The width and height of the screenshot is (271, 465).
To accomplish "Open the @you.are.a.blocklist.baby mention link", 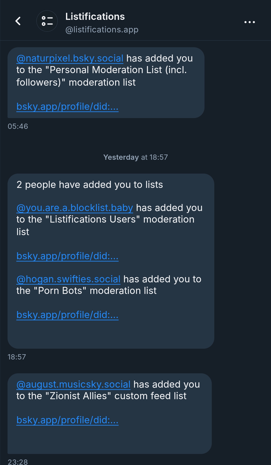I will coord(75,208).
